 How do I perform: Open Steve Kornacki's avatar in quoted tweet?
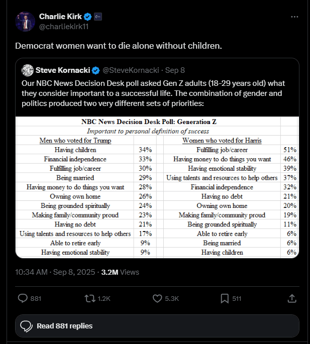(28, 70)
